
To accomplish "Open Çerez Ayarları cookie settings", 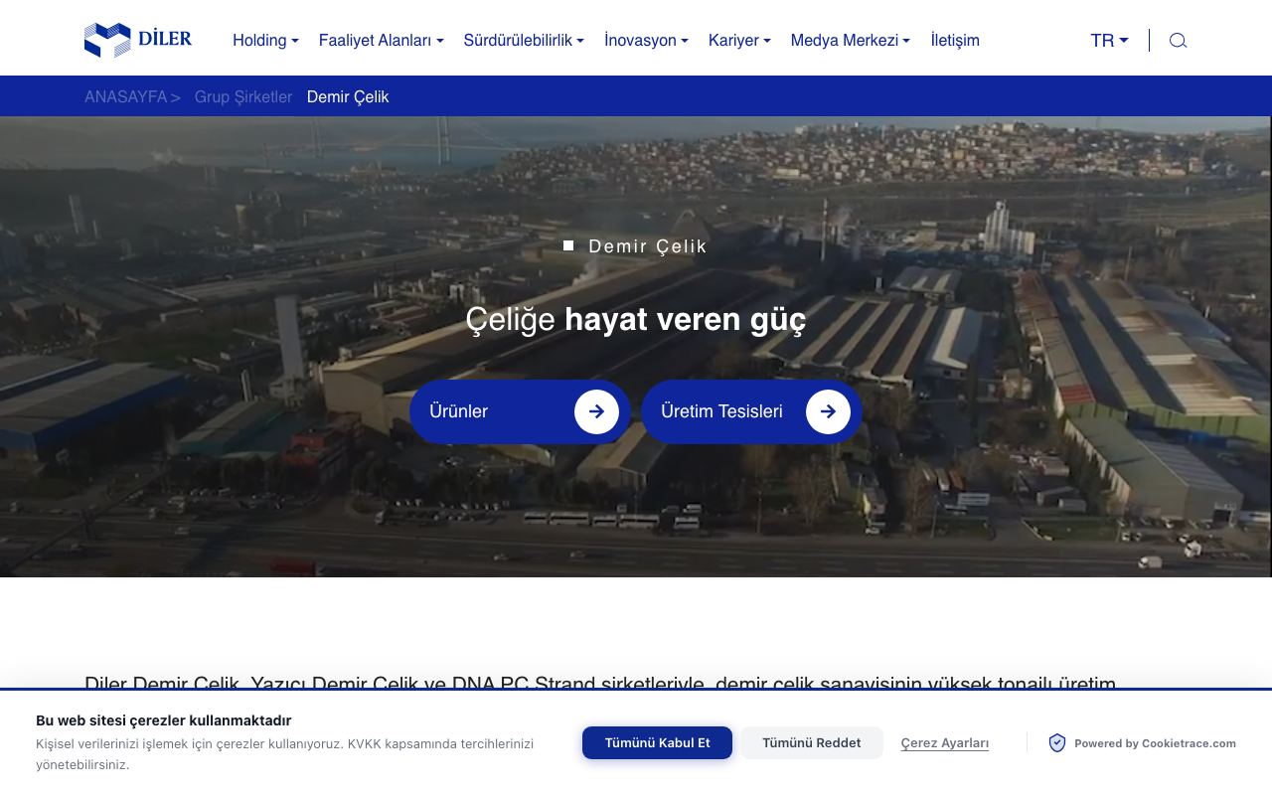I will [x=945, y=743].
